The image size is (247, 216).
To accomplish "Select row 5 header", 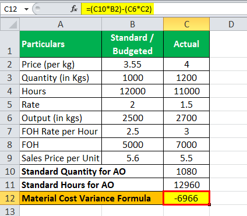I will click(10, 104).
